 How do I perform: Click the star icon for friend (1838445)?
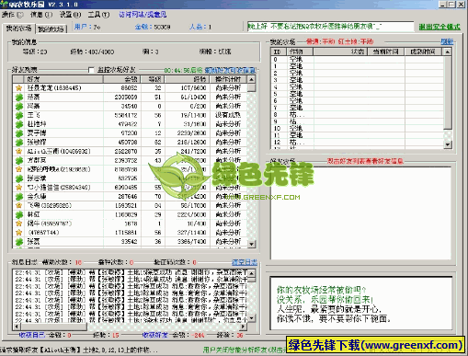point(19,88)
